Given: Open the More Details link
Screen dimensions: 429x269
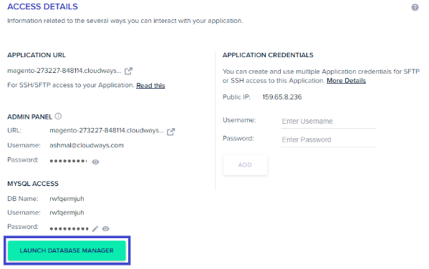Looking at the screenshot, I should coord(346,81).
